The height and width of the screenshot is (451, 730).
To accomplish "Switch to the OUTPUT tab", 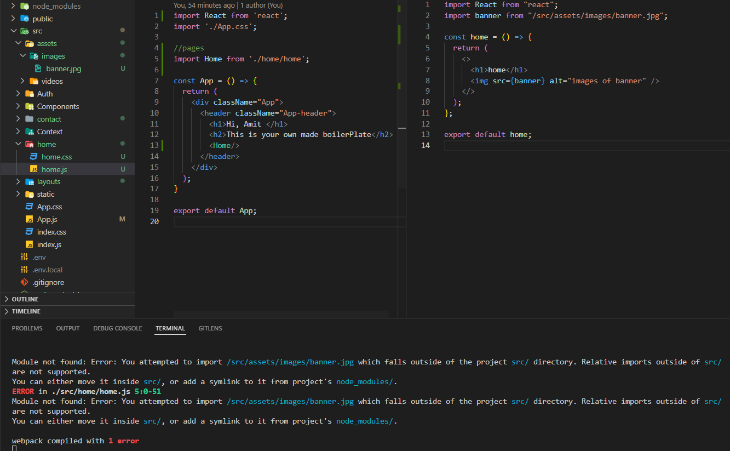I will tap(68, 328).
